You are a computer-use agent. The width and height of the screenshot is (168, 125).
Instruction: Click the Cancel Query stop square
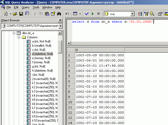click(98, 14)
